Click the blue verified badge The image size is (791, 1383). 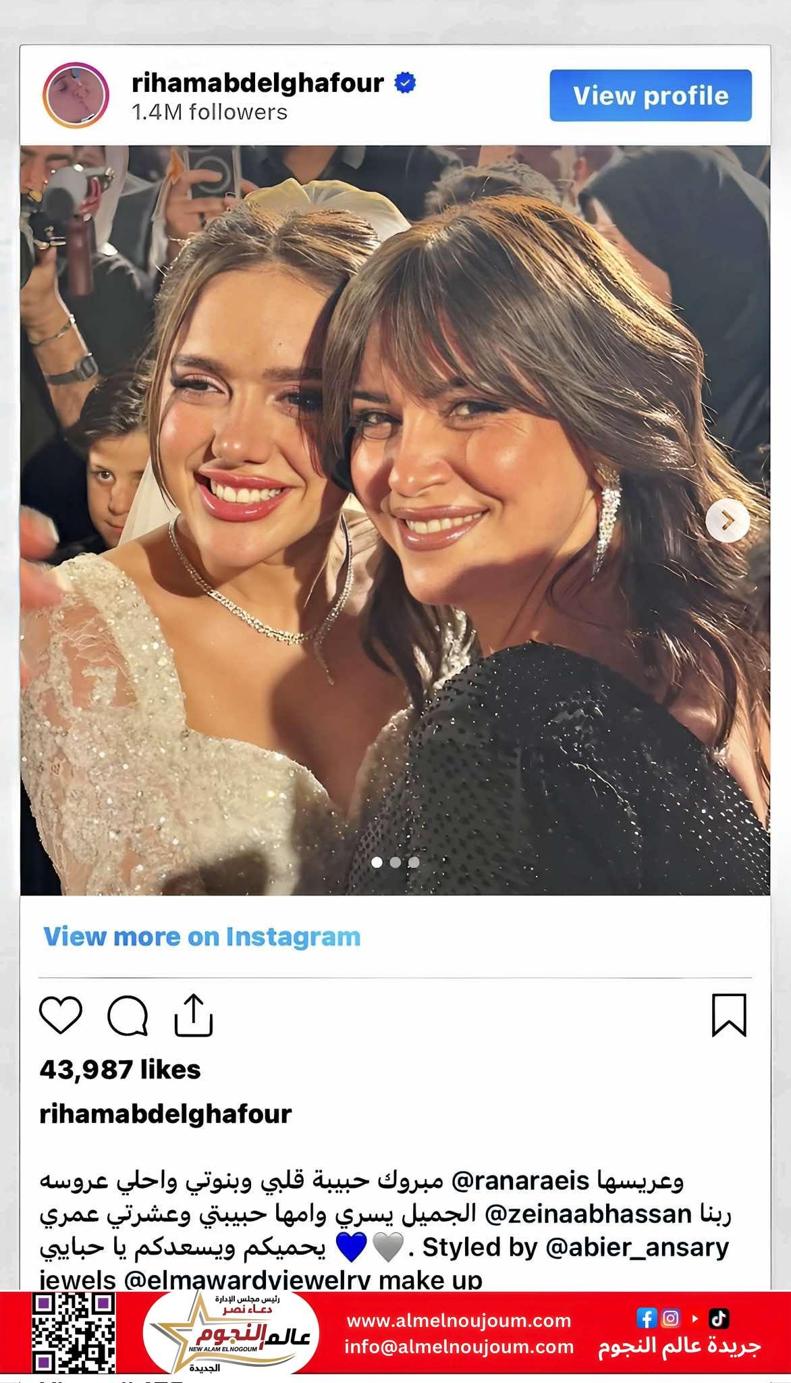pos(405,84)
